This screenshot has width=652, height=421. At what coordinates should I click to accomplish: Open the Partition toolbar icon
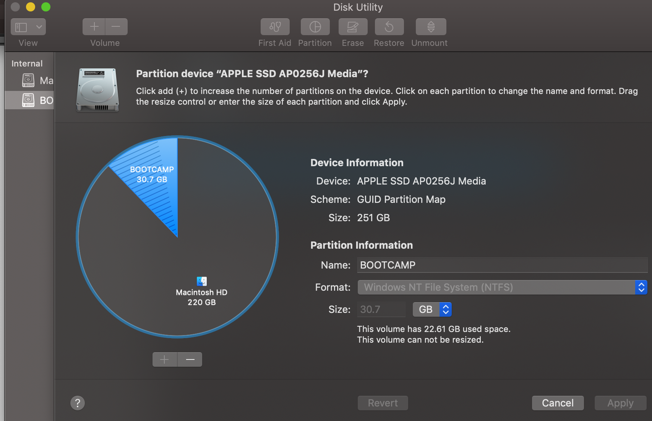[x=315, y=27]
